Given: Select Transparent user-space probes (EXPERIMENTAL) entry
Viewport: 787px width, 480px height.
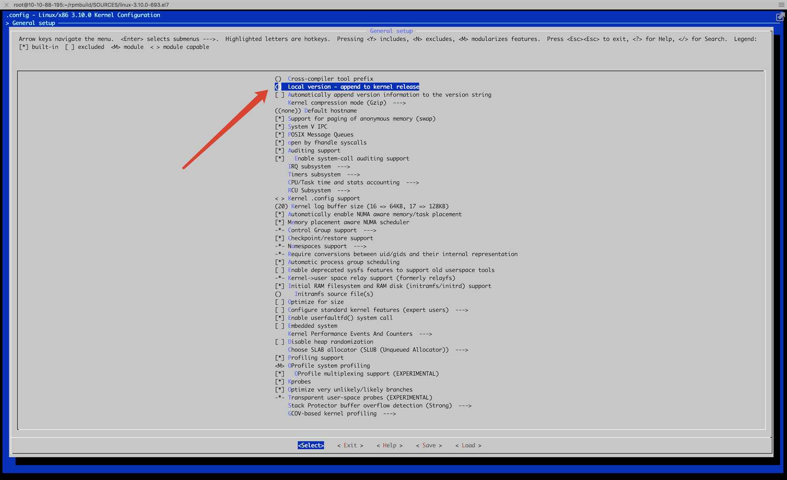Looking at the screenshot, I should [x=353, y=397].
